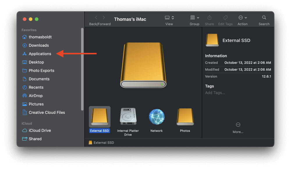Click the green zoom window button

pos(37,19)
